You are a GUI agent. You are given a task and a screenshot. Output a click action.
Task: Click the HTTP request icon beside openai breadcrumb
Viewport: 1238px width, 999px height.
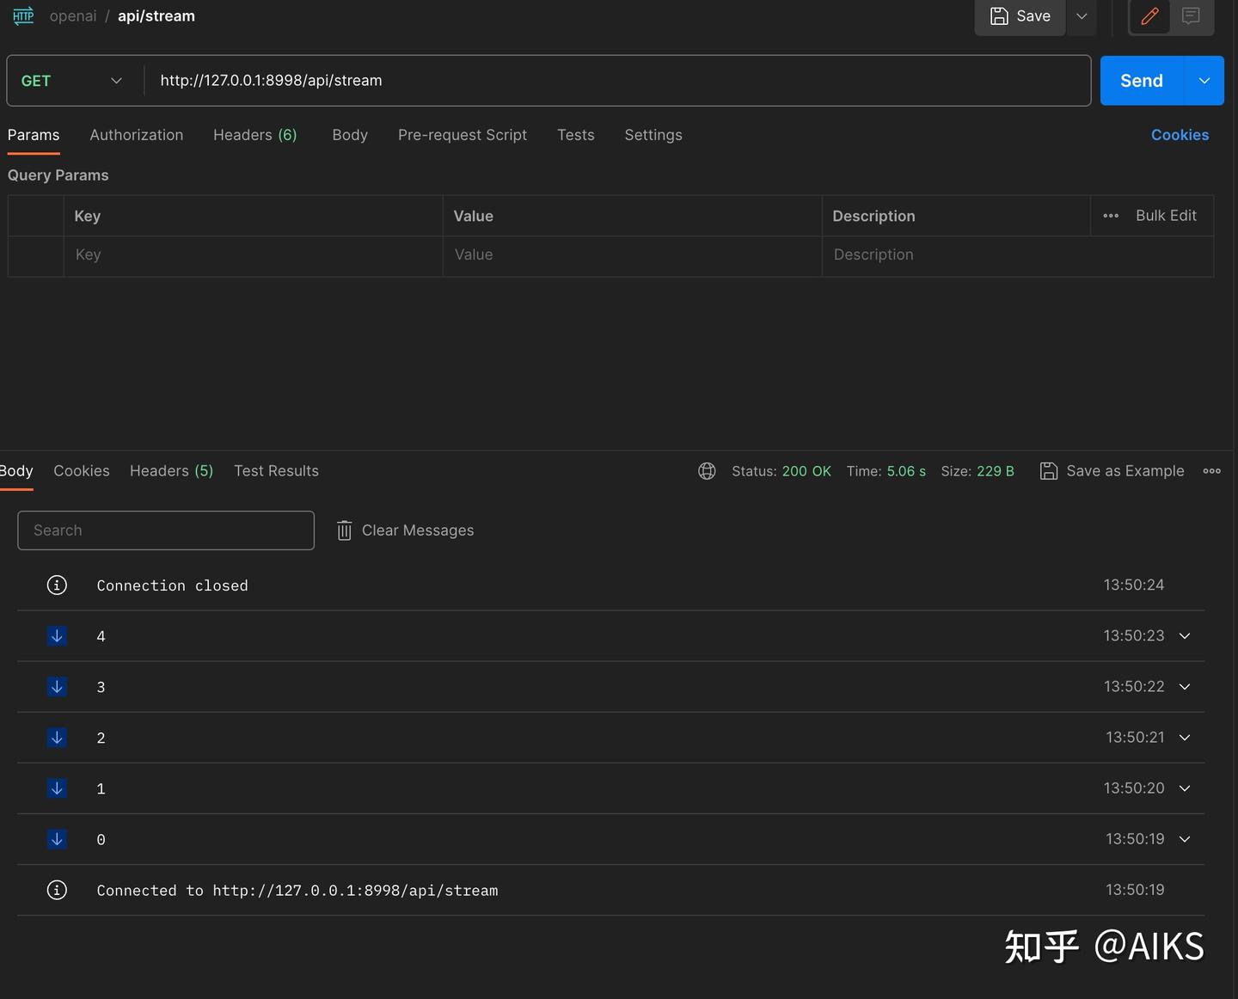tap(22, 15)
